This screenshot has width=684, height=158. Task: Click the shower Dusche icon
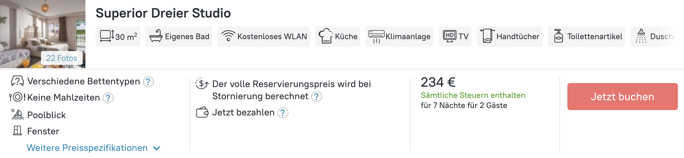641,36
